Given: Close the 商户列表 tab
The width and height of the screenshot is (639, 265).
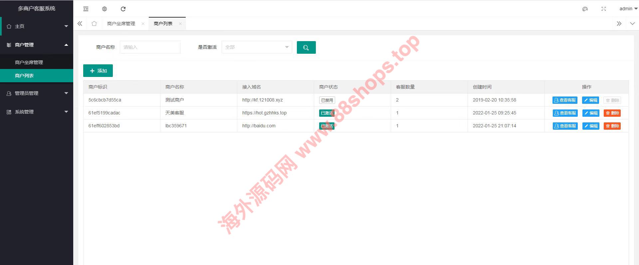Looking at the screenshot, I should tap(180, 24).
